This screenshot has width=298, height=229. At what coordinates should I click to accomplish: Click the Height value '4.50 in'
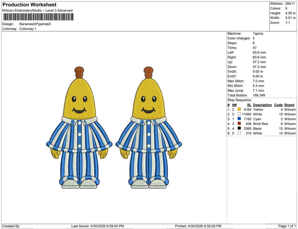pyautogui.click(x=290, y=13)
